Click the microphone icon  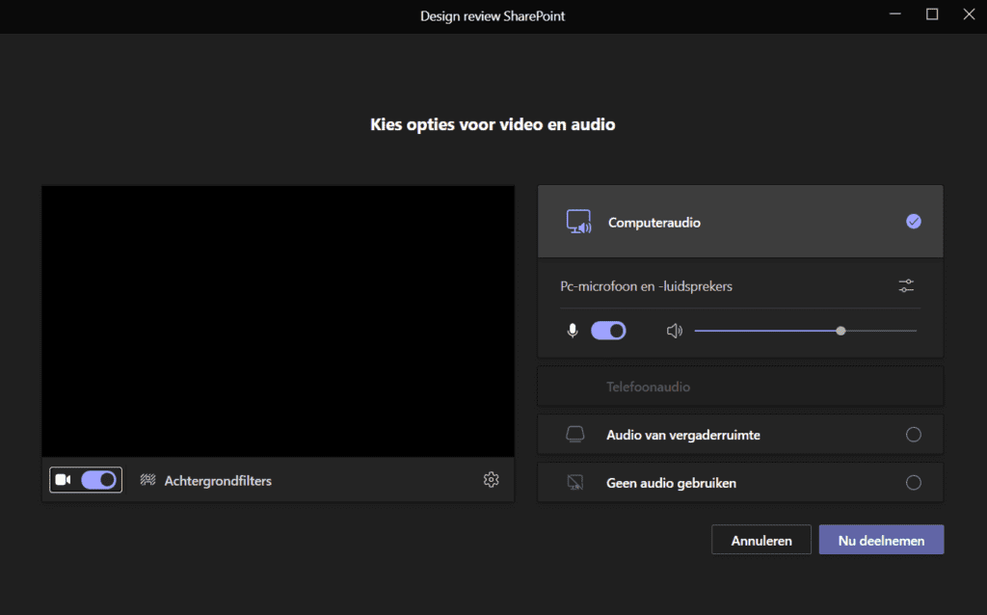point(573,331)
